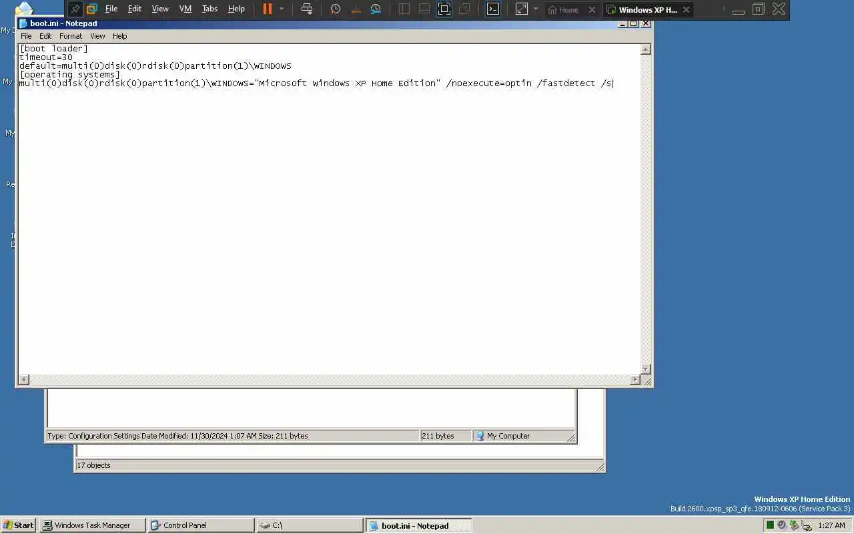Click the Notepad horizontal scroll right arrow
The height and width of the screenshot is (534, 854).
point(634,380)
